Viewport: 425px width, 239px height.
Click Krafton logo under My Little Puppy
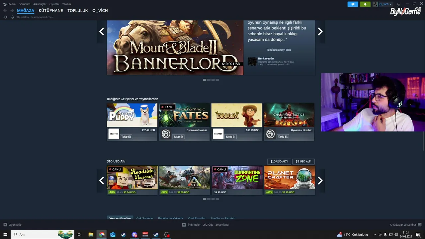[114, 134]
